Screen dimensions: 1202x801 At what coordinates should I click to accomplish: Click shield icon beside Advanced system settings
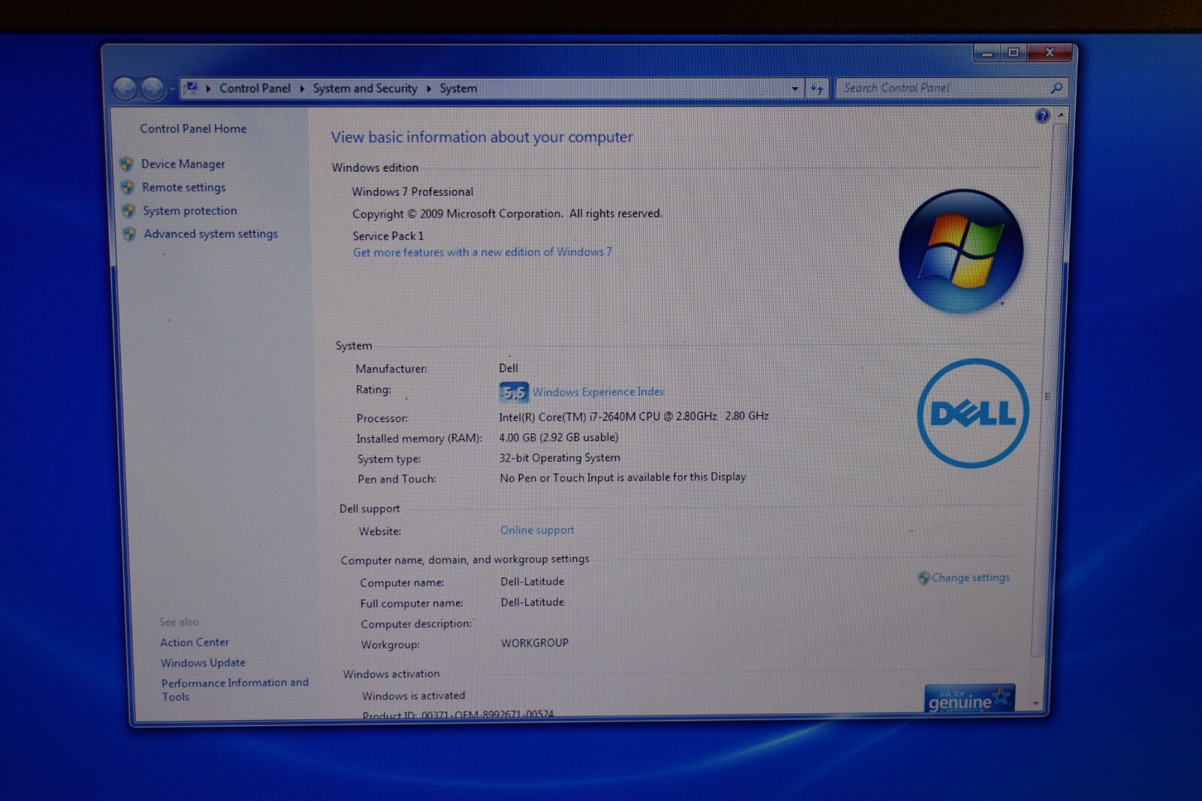point(129,234)
